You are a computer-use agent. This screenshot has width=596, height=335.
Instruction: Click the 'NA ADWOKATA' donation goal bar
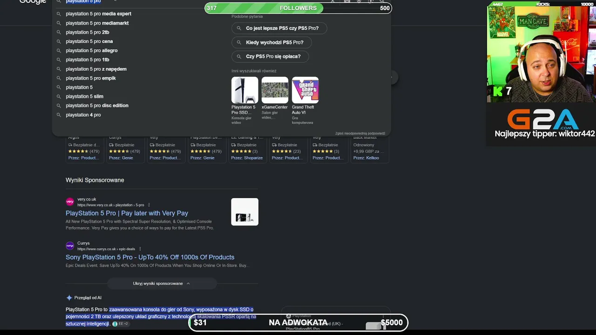tap(298, 323)
